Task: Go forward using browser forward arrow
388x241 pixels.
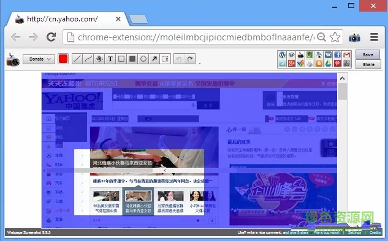Action: (33, 37)
